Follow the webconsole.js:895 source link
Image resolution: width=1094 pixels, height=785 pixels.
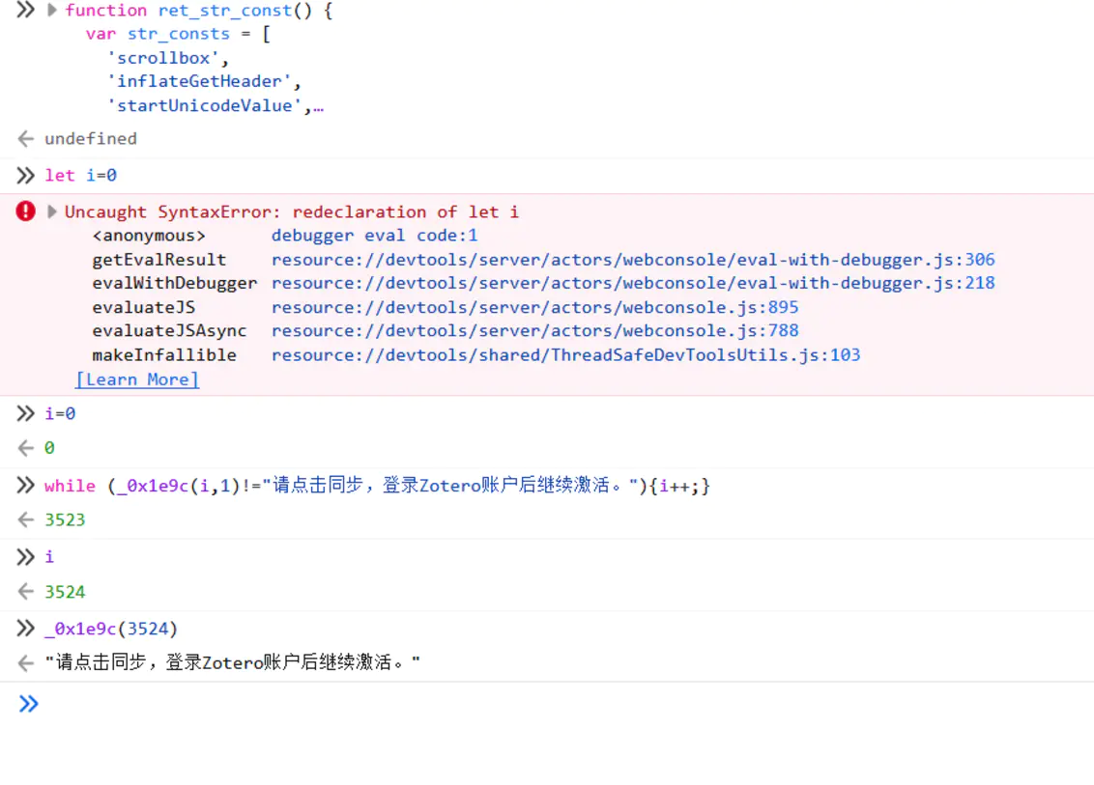[534, 307]
